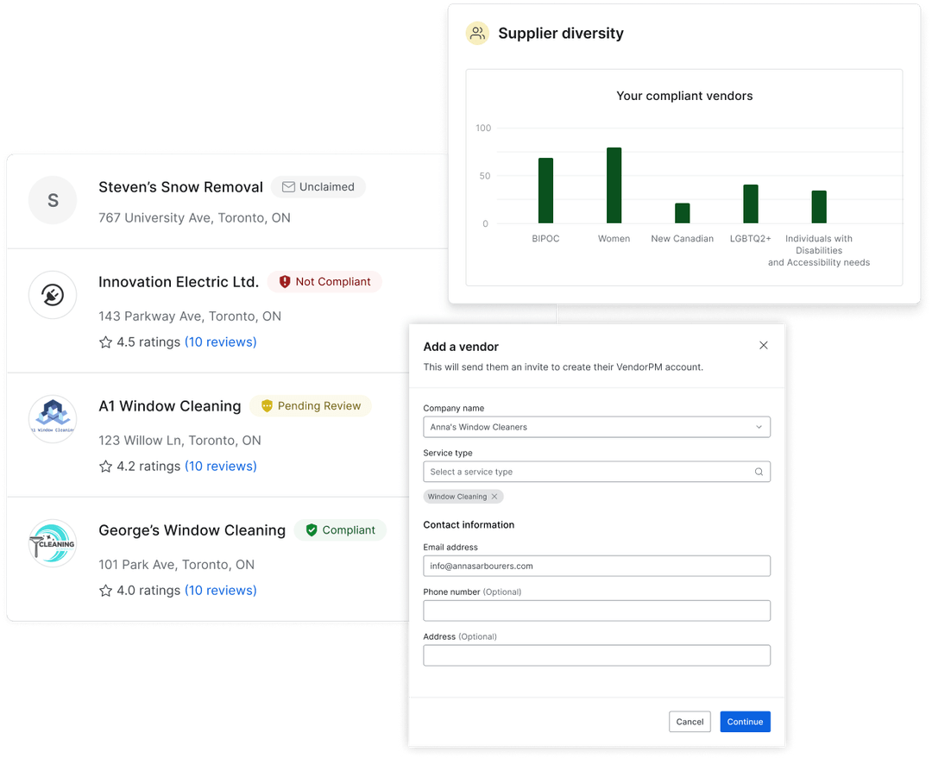This screenshot has height=758, width=932.
Task: Click Cancel in the Add a vendor dialog
Action: click(690, 722)
